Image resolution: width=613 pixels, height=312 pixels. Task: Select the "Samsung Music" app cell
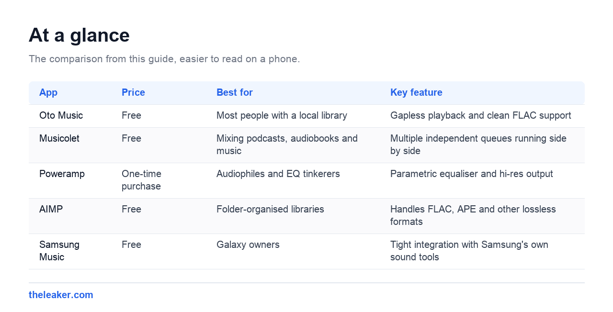(59, 251)
